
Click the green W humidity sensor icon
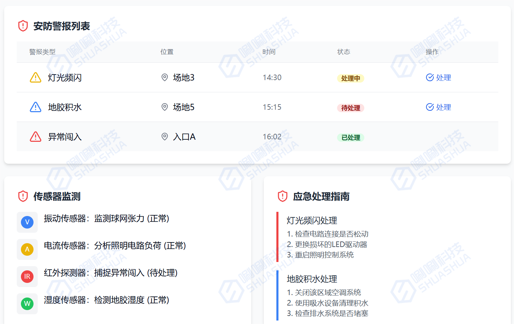27,304
